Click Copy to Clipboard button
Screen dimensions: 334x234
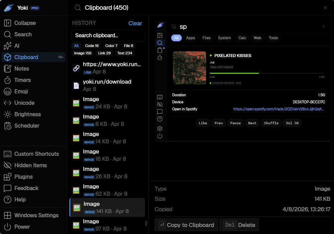click(x=186, y=225)
